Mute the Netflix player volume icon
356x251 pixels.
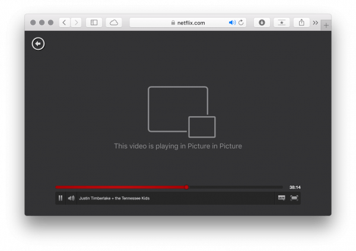71,198
